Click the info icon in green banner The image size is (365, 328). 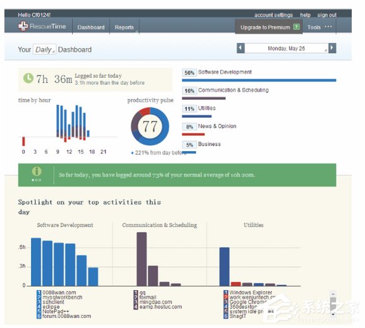[x=37, y=171]
